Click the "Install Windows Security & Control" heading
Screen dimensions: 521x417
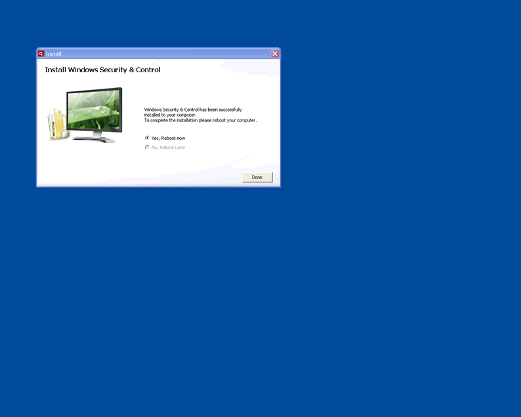(x=102, y=70)
